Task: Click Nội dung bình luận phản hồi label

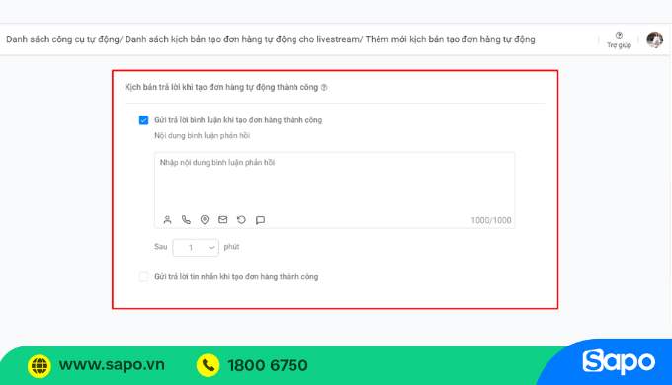Action: [x=202, y=136]
